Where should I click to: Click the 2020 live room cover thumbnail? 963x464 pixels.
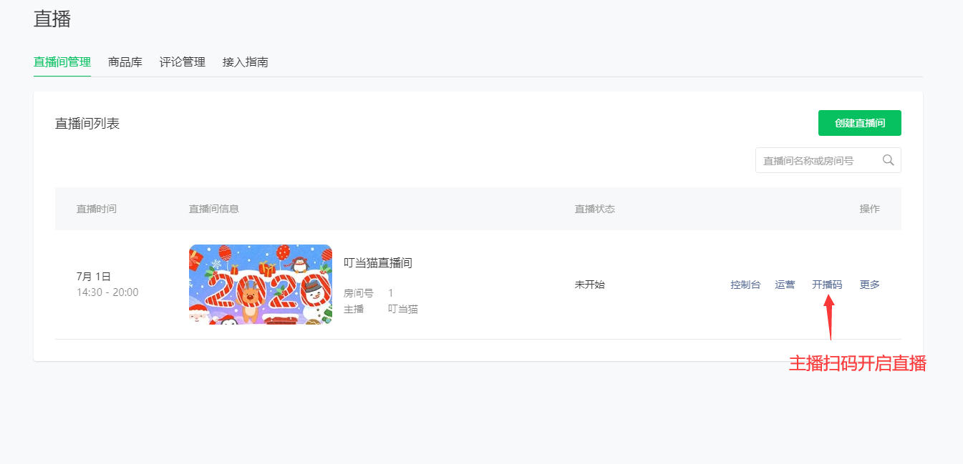[x=261, y=285]
